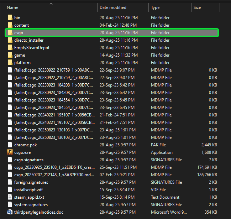Select the EmptySteamDepot folder icon

tap(10, 48)
